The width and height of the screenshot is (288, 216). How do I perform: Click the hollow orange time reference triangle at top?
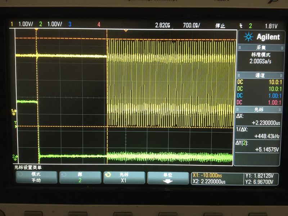126,30
